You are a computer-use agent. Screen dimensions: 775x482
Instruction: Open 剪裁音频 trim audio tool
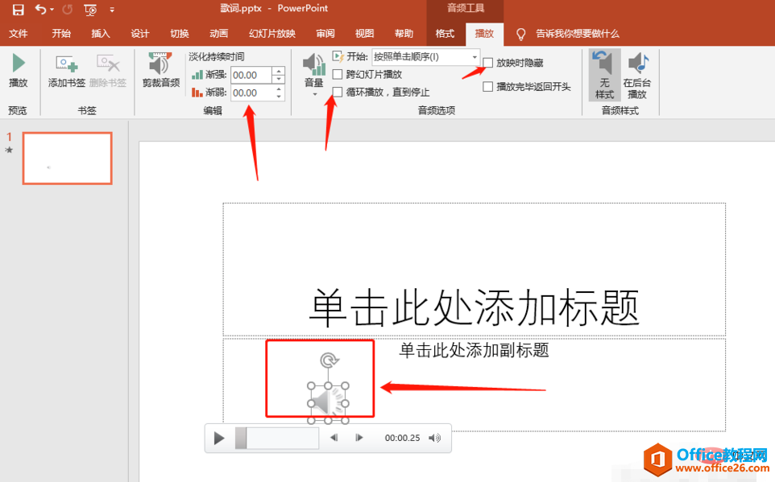tap(160, 70)
